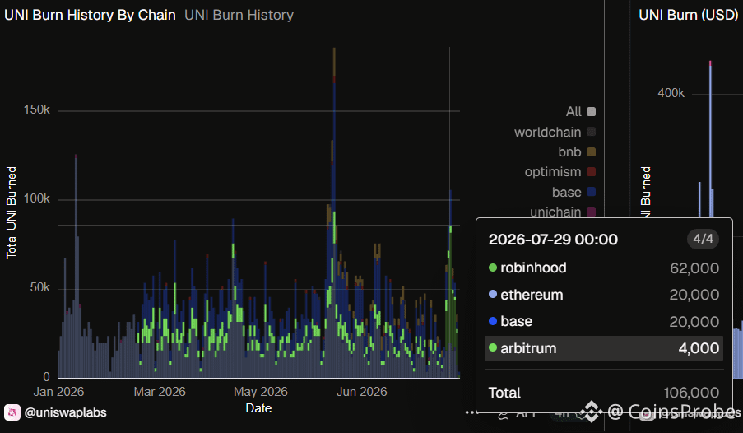Click the tooltip date 2026-07-29 00:00
Image resolution: width=743 pixels, height=433 pixels.
pos(553,240)
